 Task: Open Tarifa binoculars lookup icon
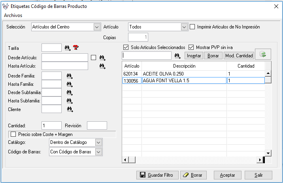pyautogui.click(x=68, y=48)
